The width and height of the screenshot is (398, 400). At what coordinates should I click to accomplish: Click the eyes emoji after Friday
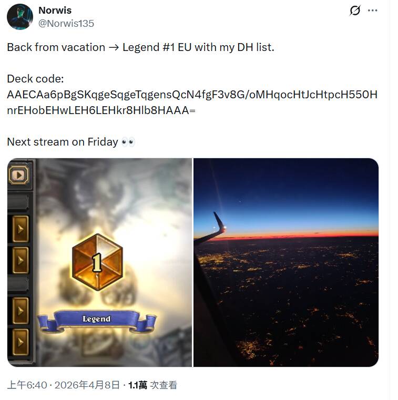(128, 142)
